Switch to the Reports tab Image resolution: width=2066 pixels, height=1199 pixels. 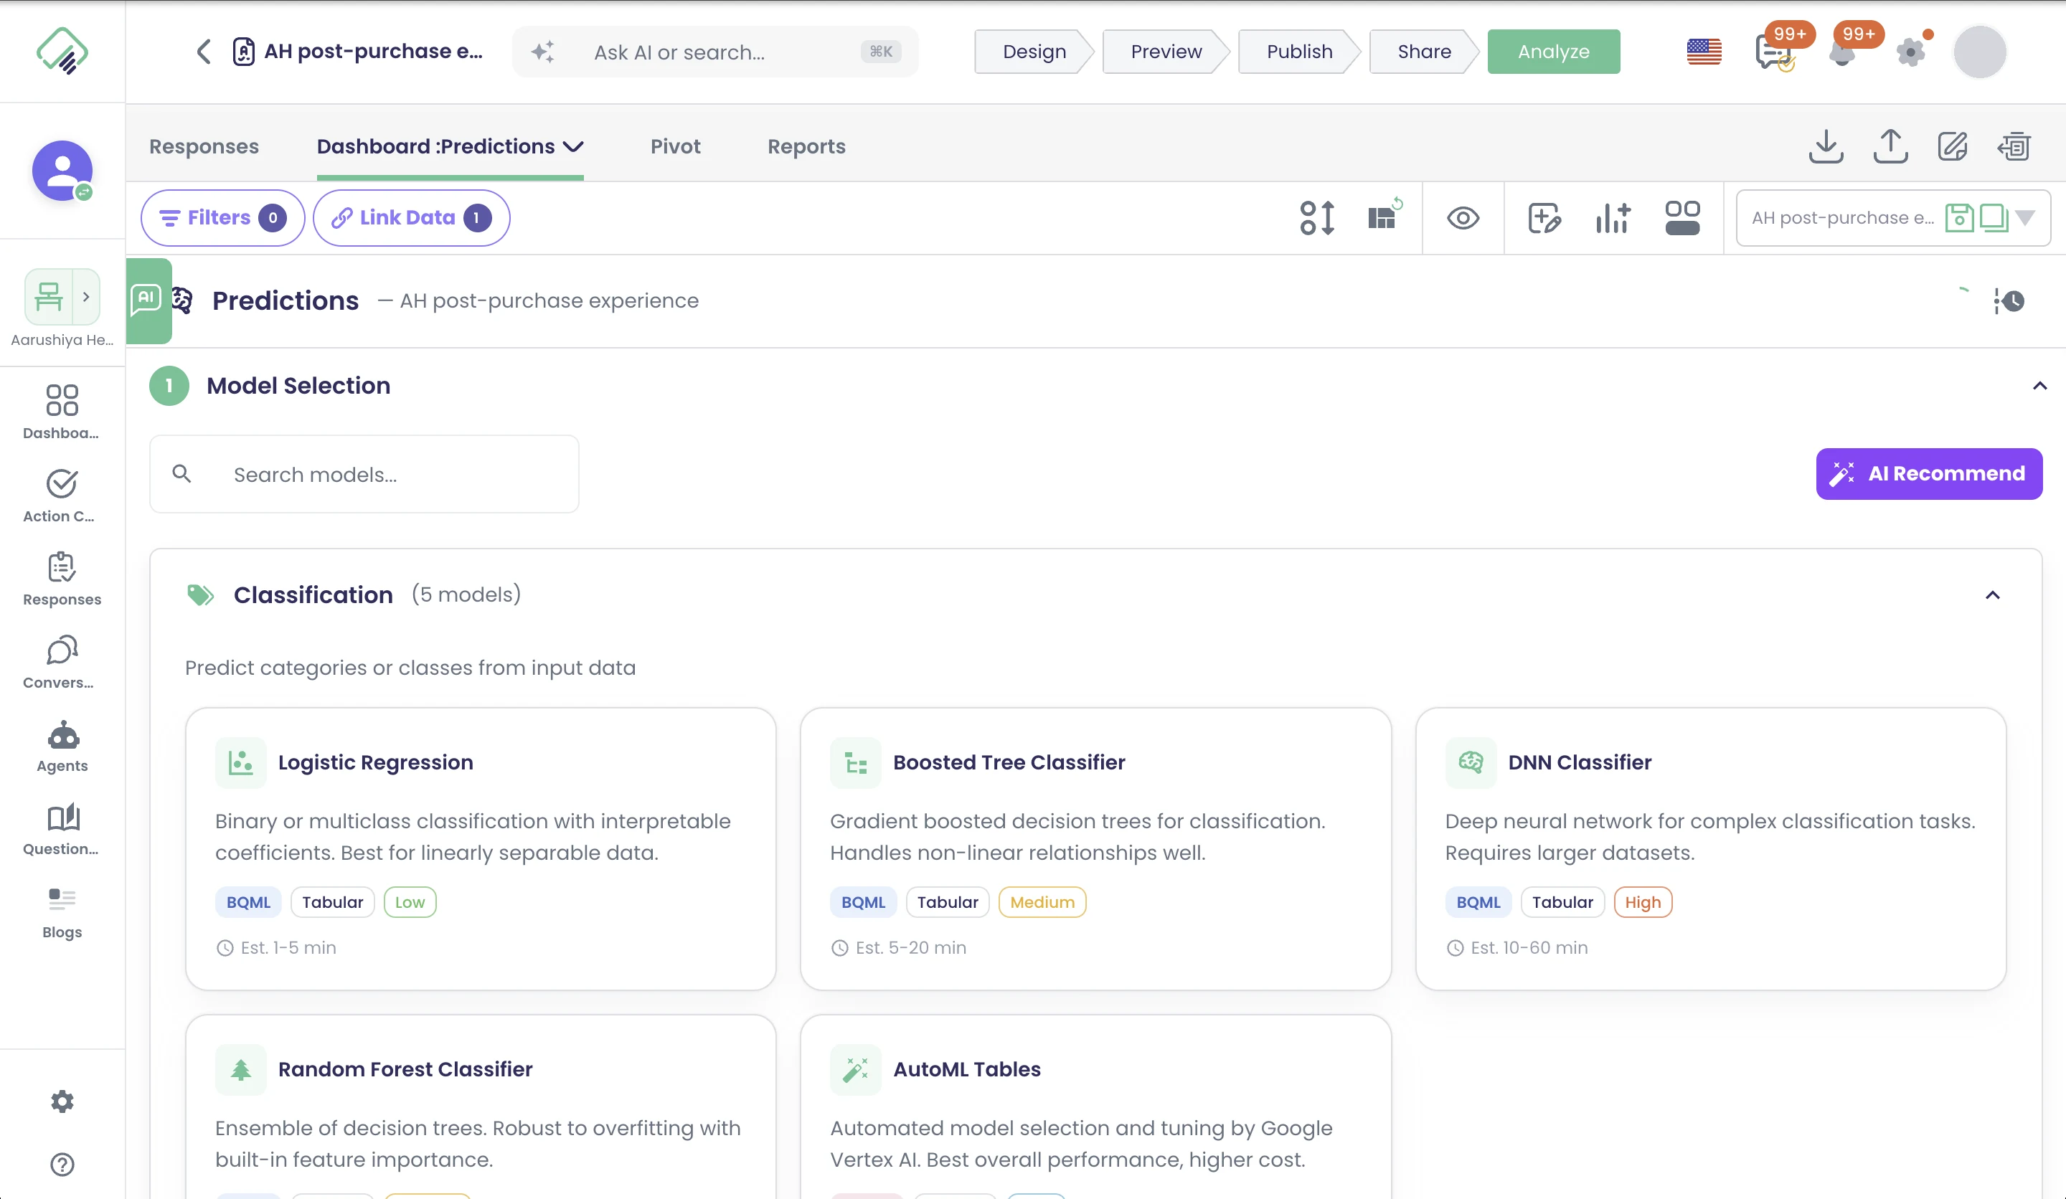coord(807,147)
